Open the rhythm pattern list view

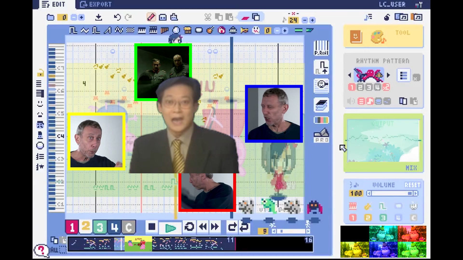403,76
